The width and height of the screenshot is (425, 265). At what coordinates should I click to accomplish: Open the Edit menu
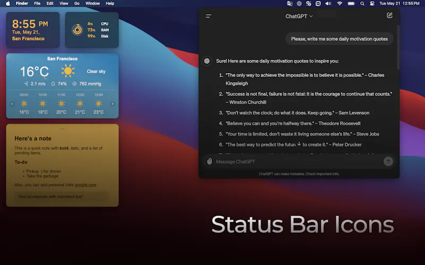point(50,4)
